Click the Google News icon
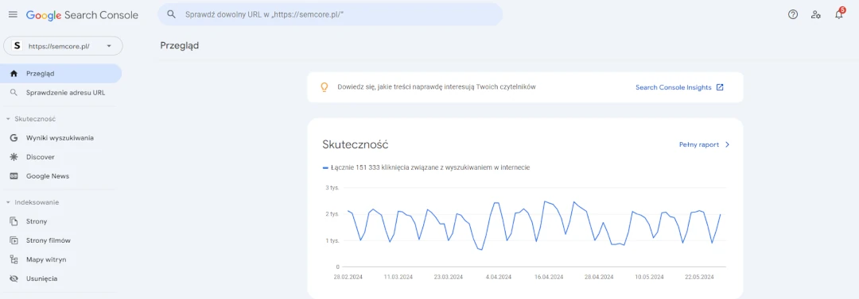859x299 pixels. point(14,176)
